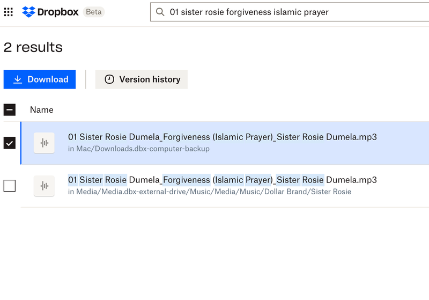This screenshot has height=300, width=429.
Task: Open the mp3 in Dollar Brand/Sister Rosie folder
Action: tap(223, 180)
